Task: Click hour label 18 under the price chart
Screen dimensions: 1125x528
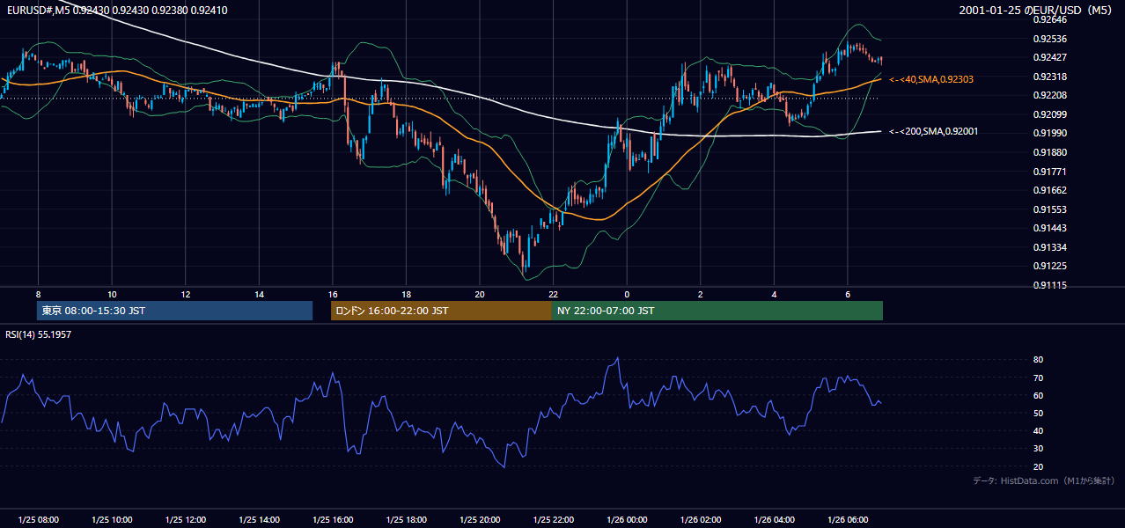Action: [406, 294]
